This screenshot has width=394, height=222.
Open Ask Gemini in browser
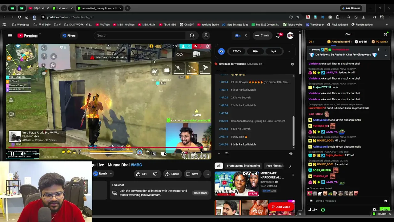click(x=351, y=8)
